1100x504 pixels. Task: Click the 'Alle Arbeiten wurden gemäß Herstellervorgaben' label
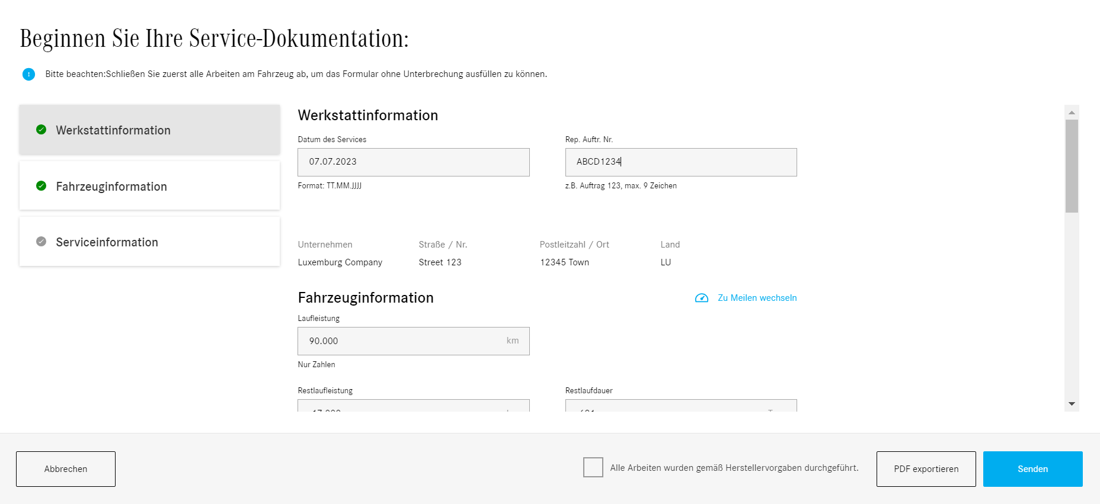click(x=734, y=468)
